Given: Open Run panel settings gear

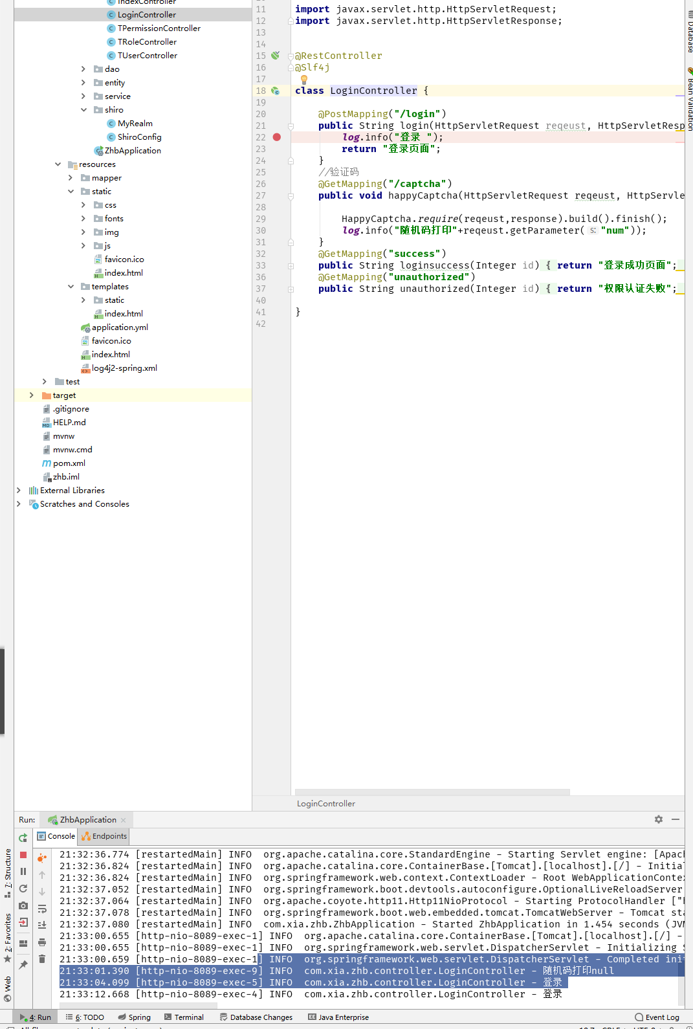Looking at the screenshot, I should point(659,819).
